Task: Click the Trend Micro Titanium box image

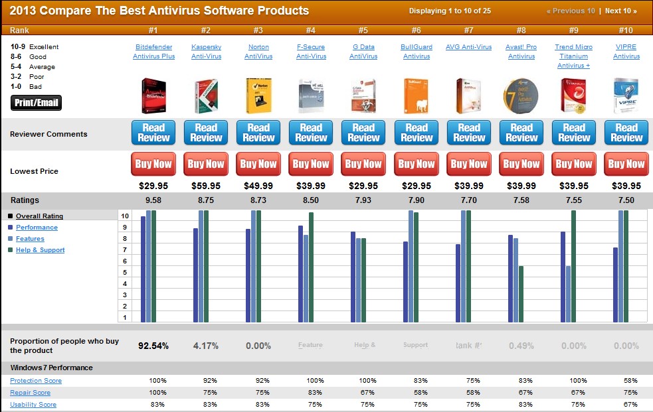Action: tap(573, 96)
